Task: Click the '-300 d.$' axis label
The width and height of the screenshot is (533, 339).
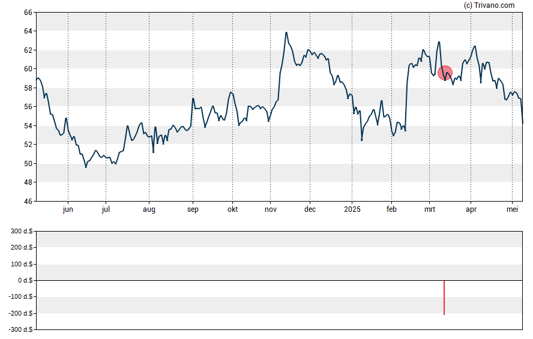Action: [x=20, y=329]
